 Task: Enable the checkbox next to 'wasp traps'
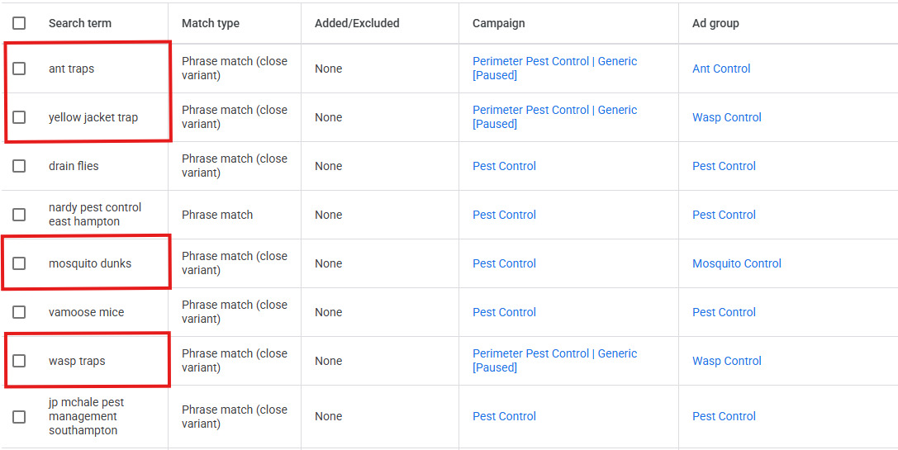point(19,361)
